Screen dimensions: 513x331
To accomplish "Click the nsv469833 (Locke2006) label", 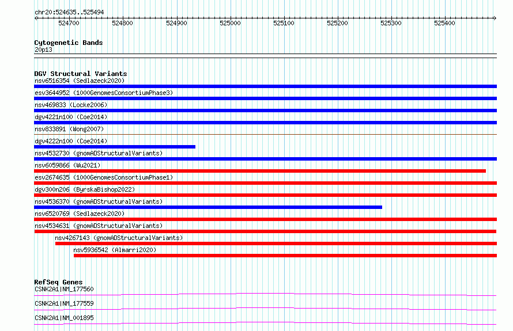I will 71,105.
